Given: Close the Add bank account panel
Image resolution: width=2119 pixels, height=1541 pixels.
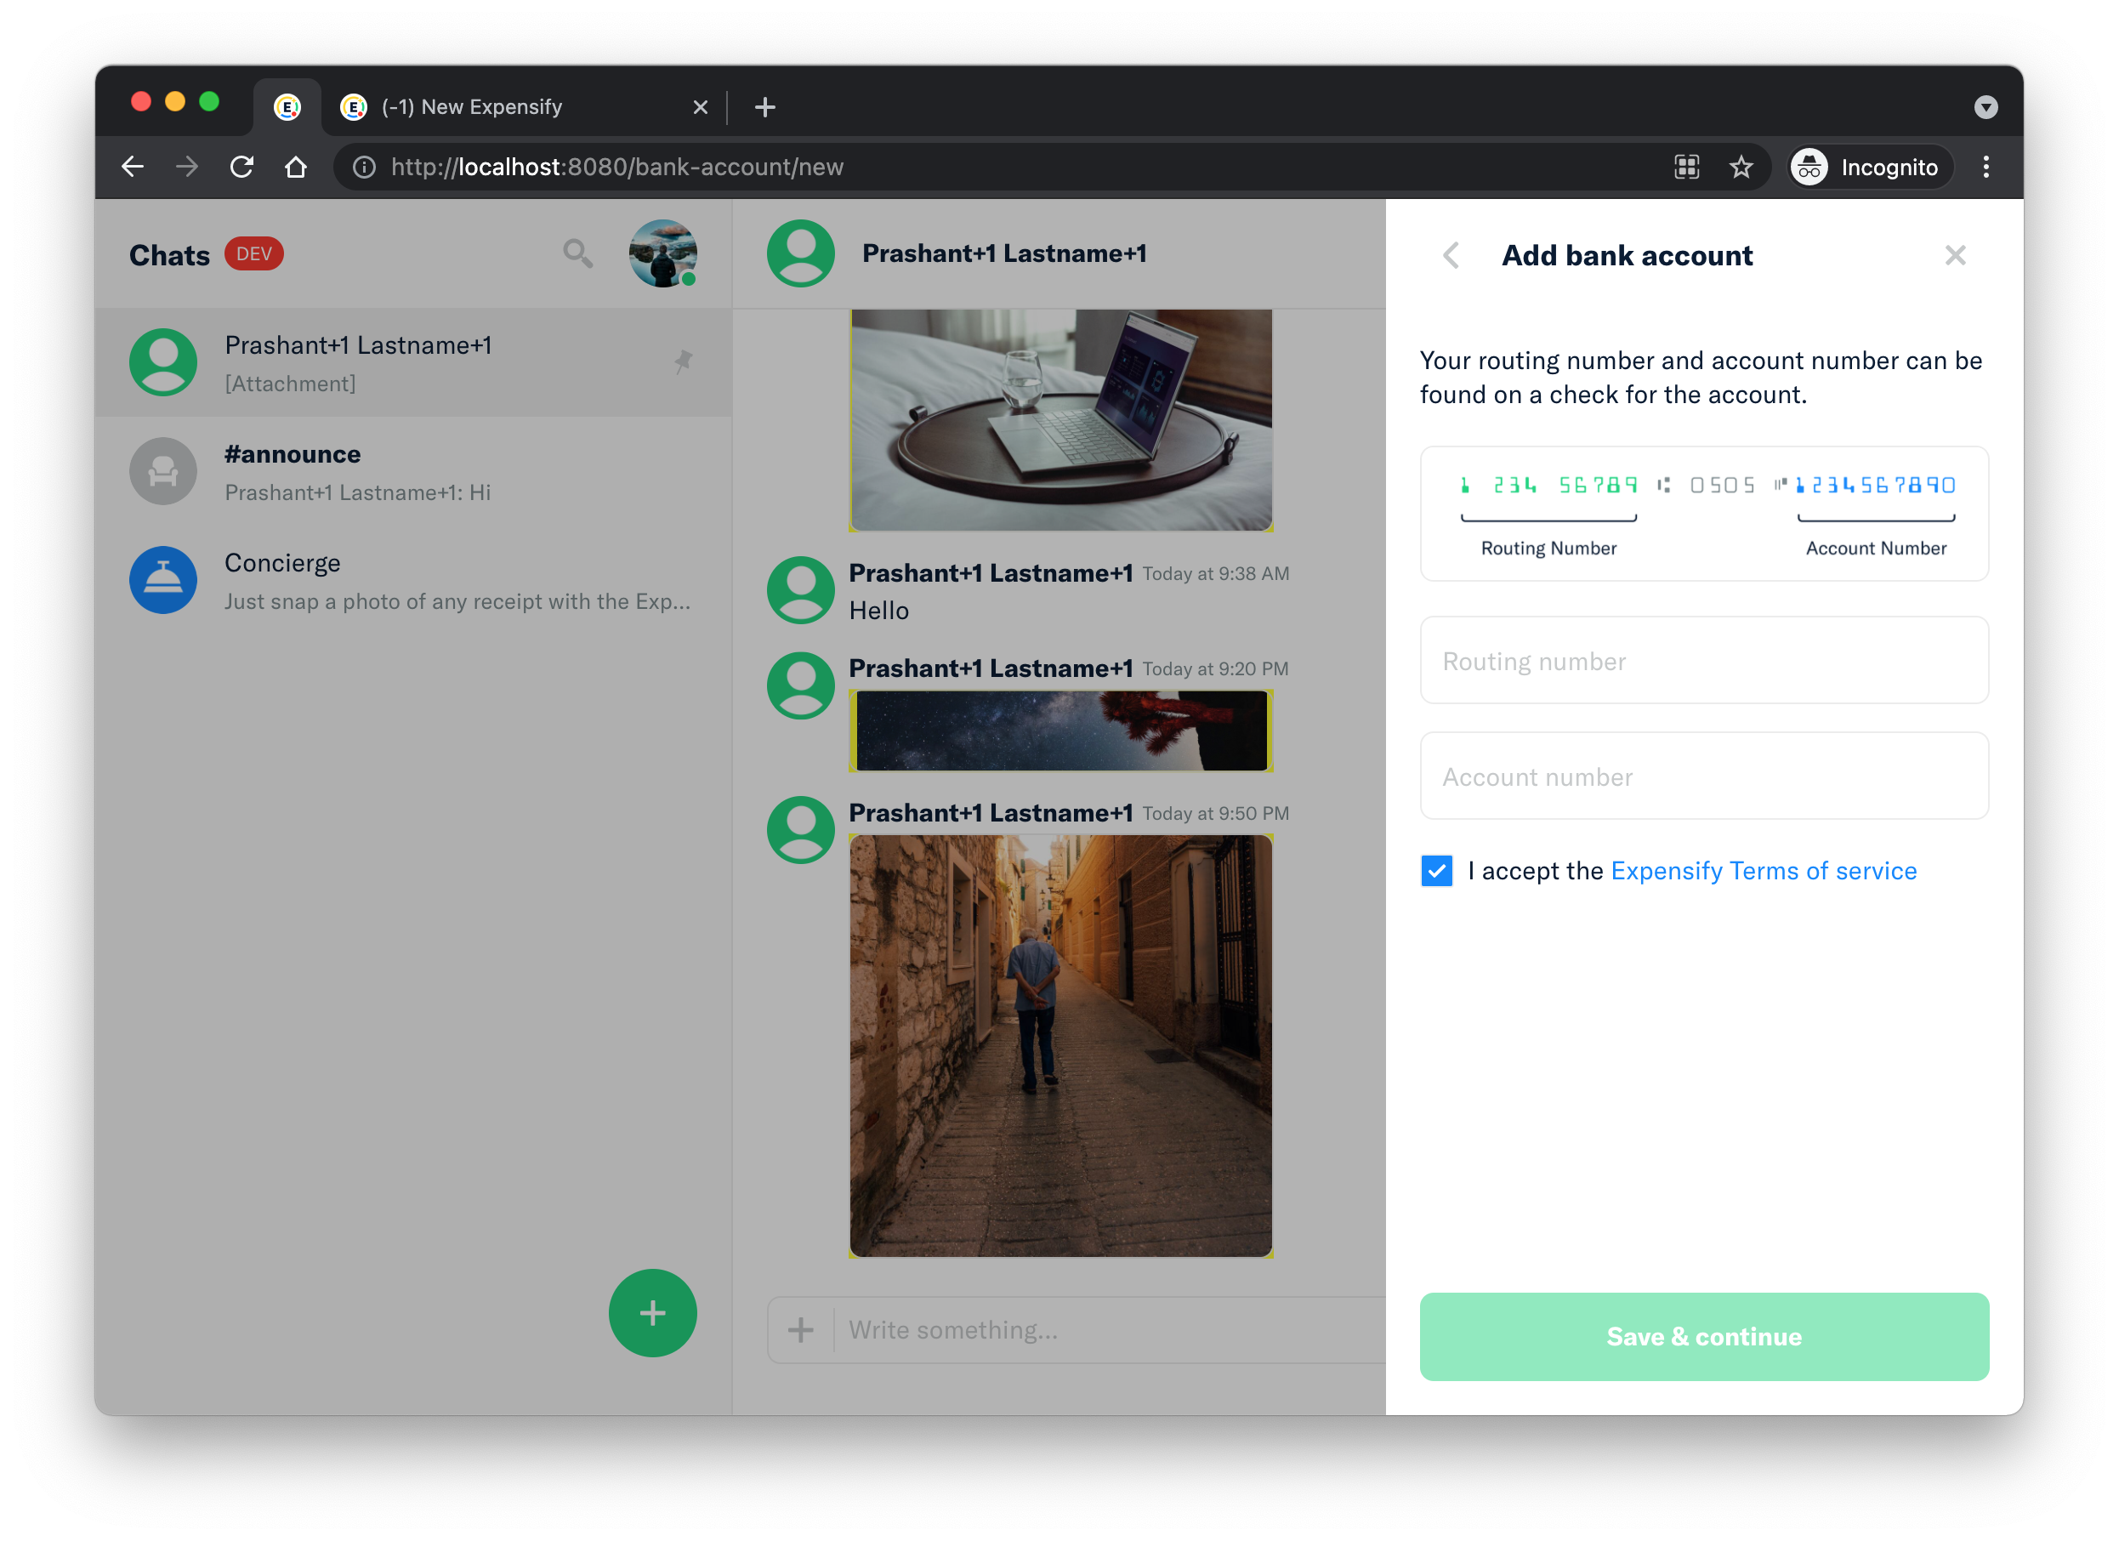Looking at the screenshot, I should point(1955,255).
